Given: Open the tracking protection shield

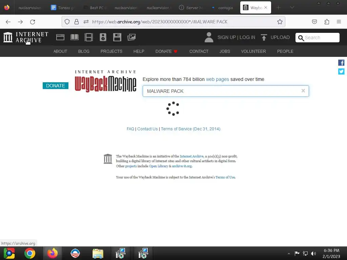Looking at the screenshot, I should [67, 22].
